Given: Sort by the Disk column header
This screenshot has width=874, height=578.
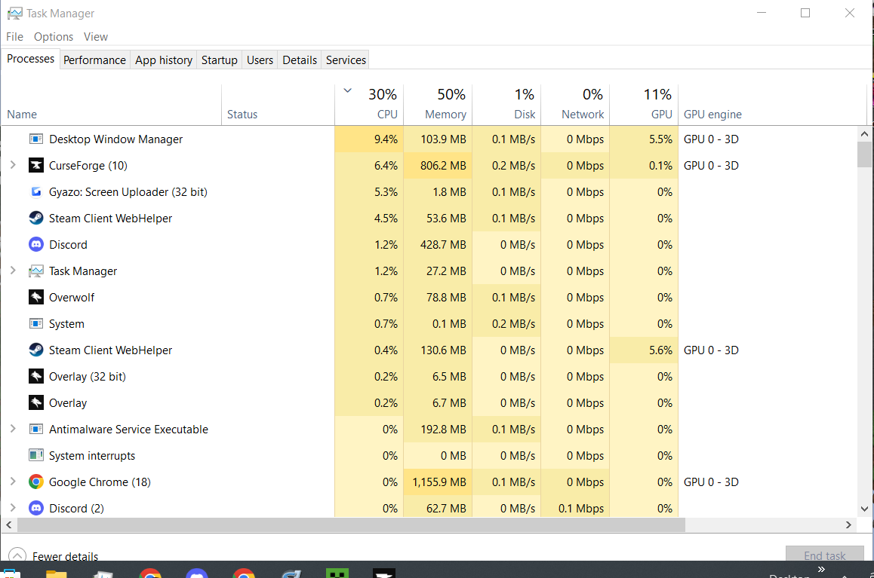Looking at the screenshot, I should point(506,106).
